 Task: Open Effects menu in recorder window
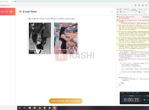pos(128,93)
